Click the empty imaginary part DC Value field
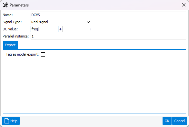 pyautogui.click(x=76, y=29)
